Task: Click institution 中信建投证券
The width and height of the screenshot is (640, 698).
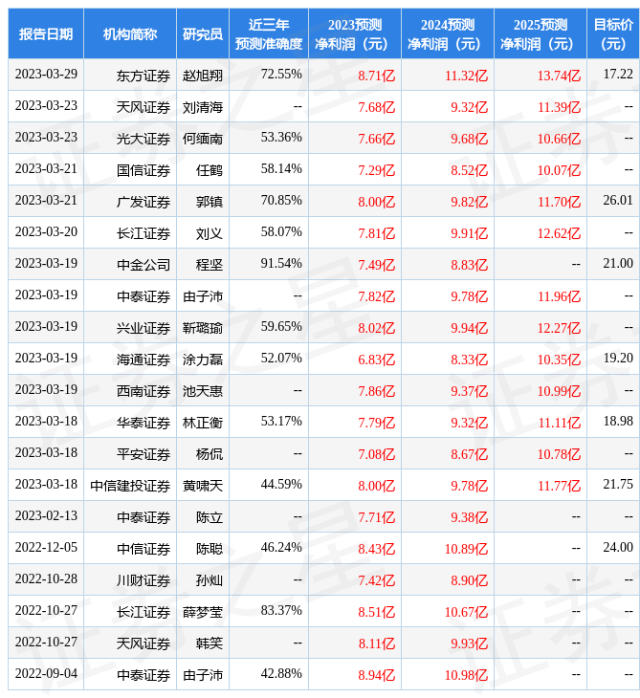Action: (130, 486)
